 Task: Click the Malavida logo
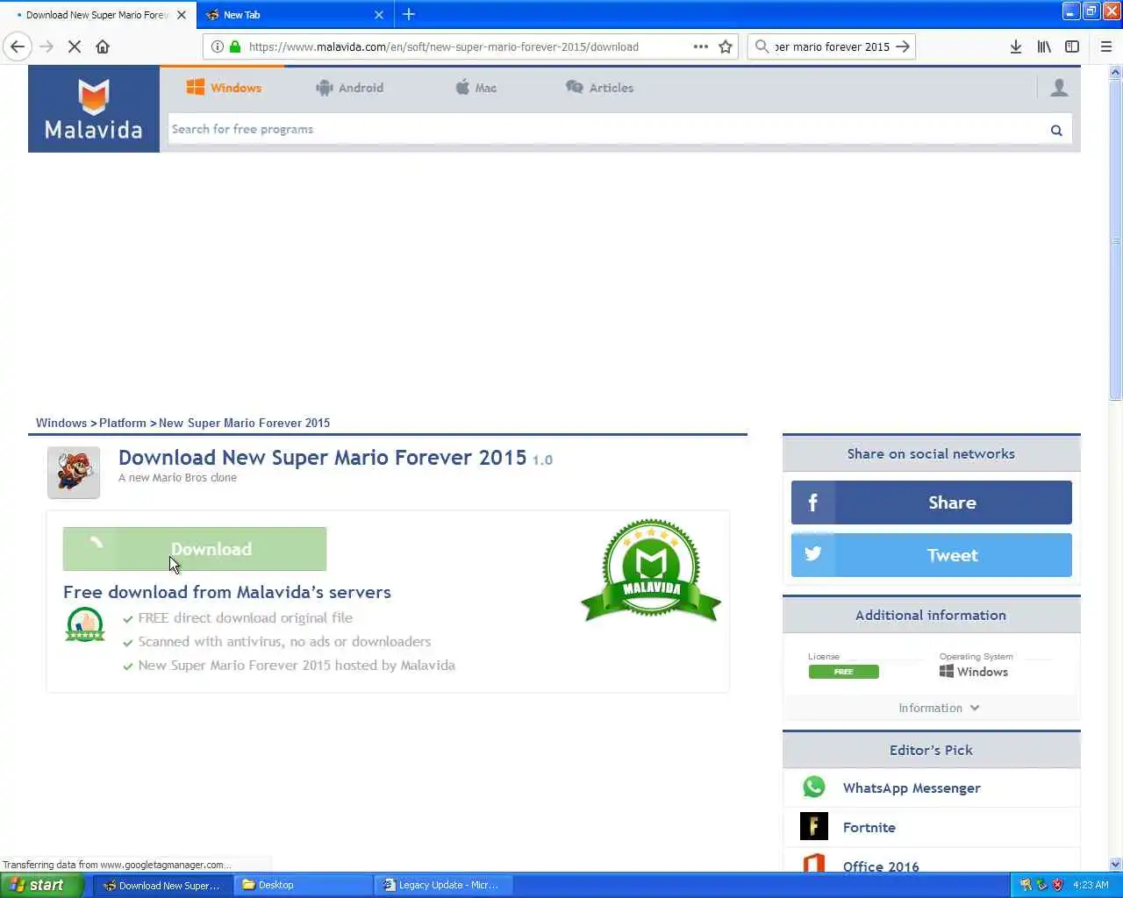click(94, 109)
